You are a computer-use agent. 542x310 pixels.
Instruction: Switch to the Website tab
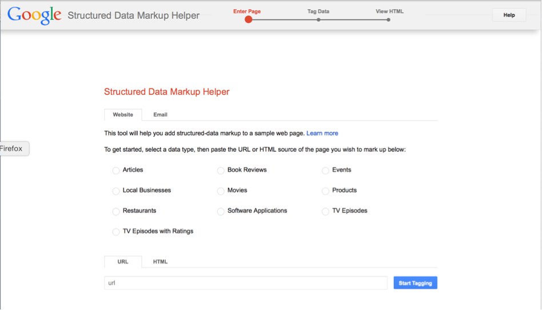click(123, 115)
